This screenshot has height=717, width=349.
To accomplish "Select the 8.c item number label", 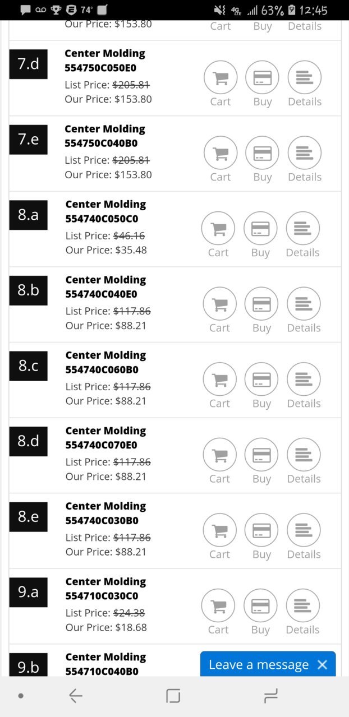I will 29,366.
